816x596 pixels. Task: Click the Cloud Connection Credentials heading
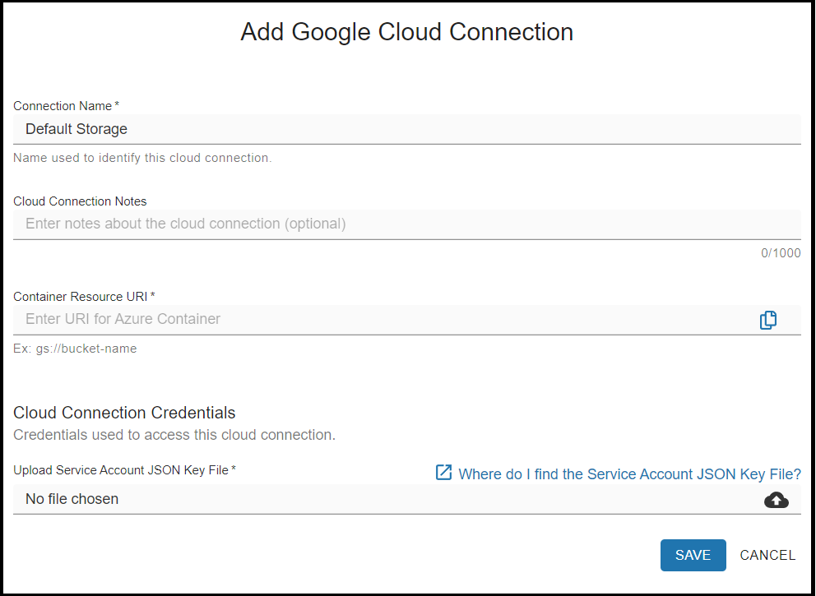(124, 413)
